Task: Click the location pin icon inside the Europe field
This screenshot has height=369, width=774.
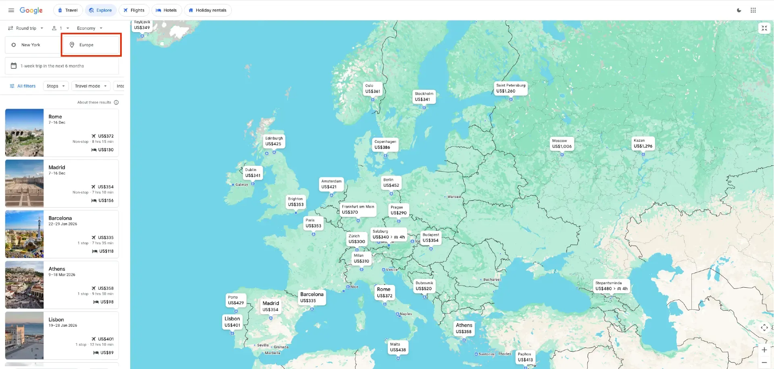Action: [72, 45]
